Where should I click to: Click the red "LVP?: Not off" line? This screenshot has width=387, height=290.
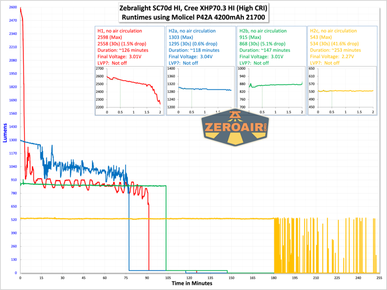[112, 63]
